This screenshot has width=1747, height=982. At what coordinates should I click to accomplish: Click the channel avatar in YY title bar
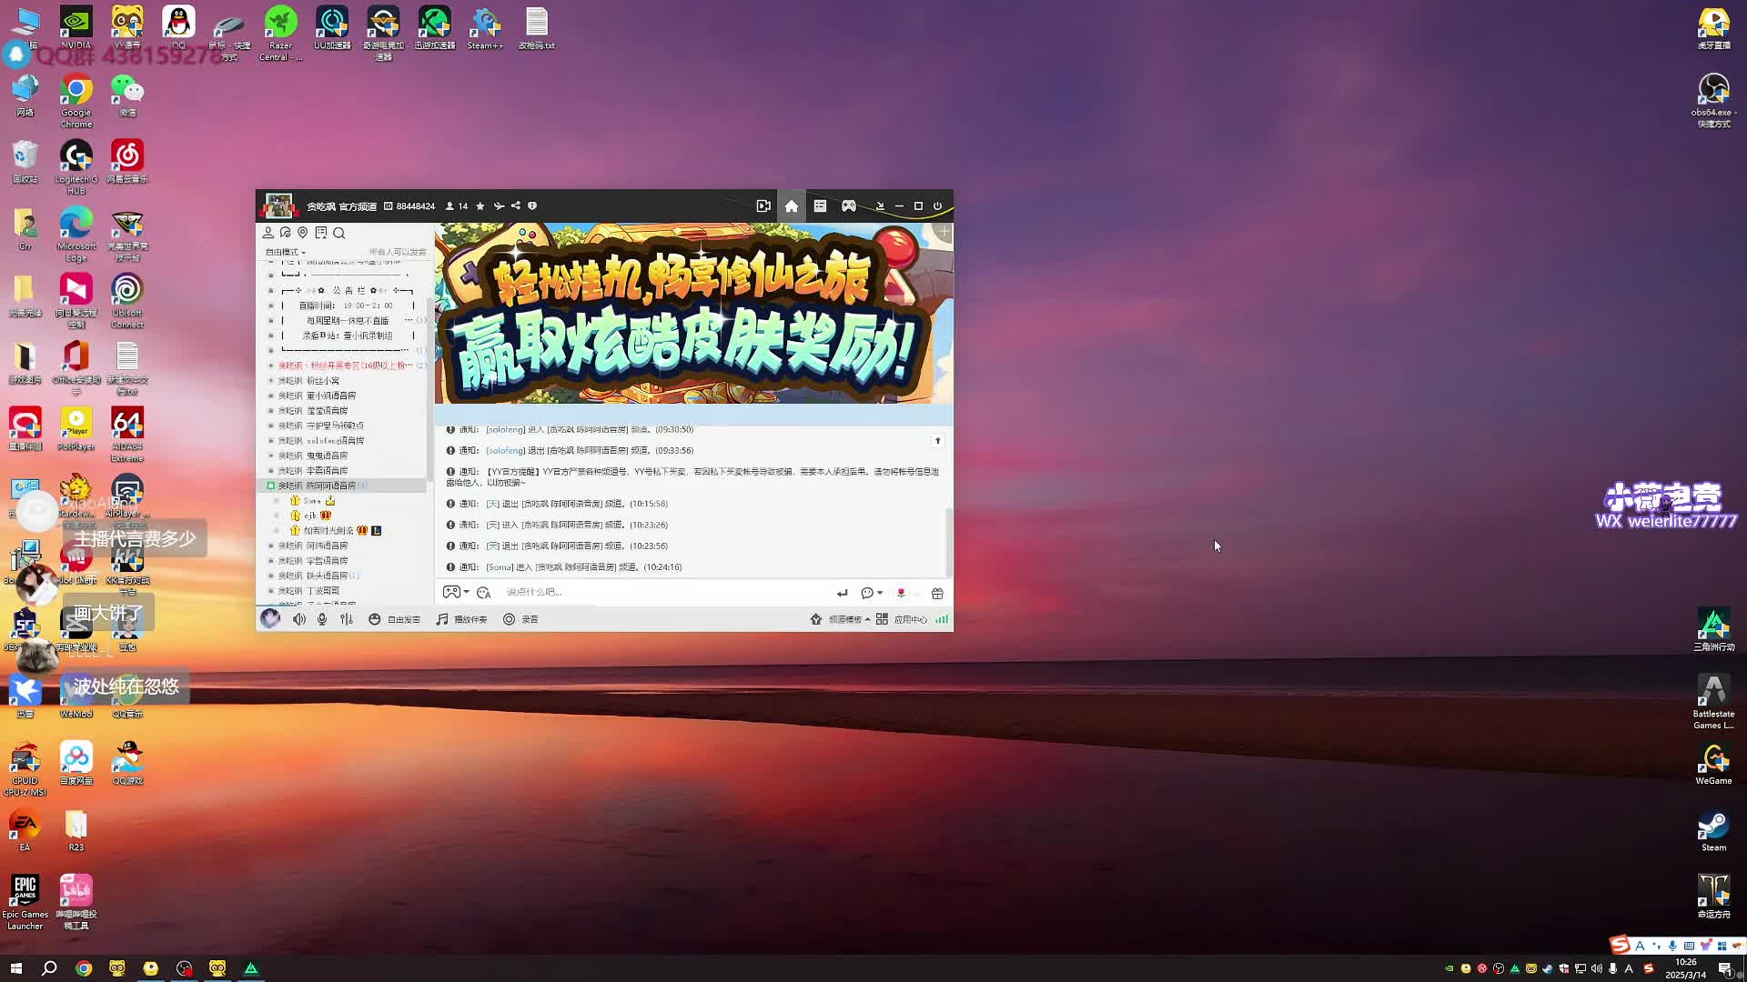279,206
